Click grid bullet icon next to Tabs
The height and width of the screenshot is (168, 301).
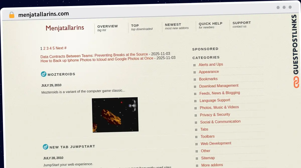(x=196, y=130)
